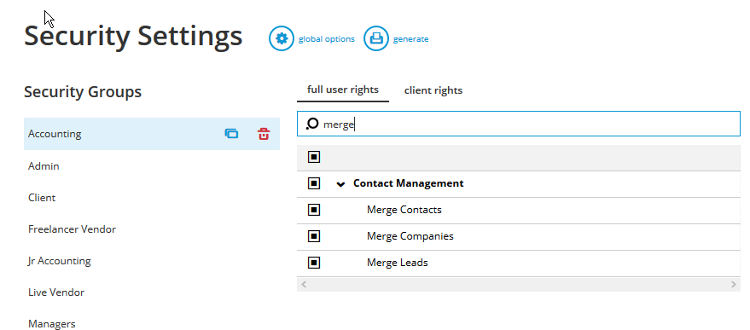
Task: Click the Merge Leads row text
Action: pos(398,263)
